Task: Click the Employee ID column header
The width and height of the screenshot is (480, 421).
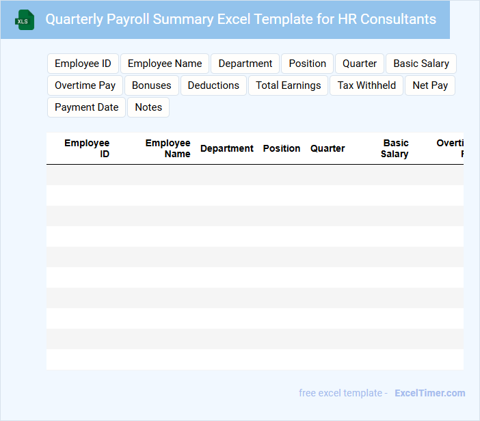Action: pyautogui.click(x=87, y=148)
